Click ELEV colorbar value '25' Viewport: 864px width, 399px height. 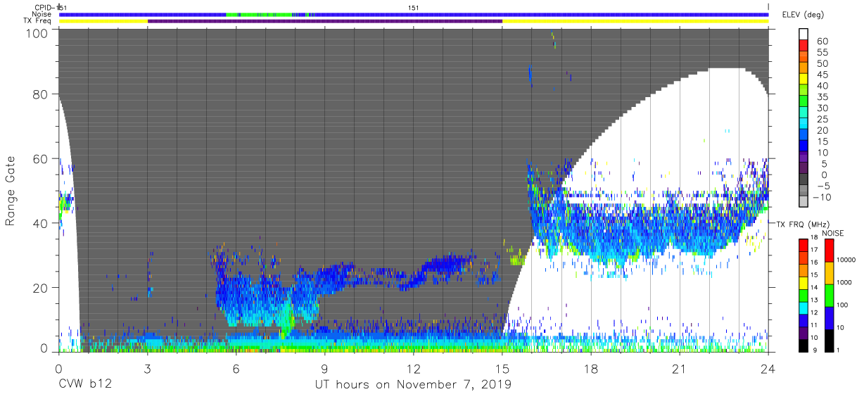[x=822, y=119]
